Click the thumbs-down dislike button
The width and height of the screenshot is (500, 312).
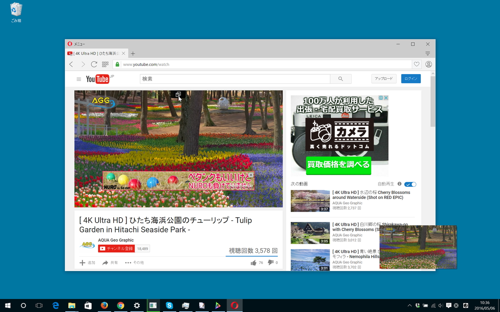(x=270, y=262)
